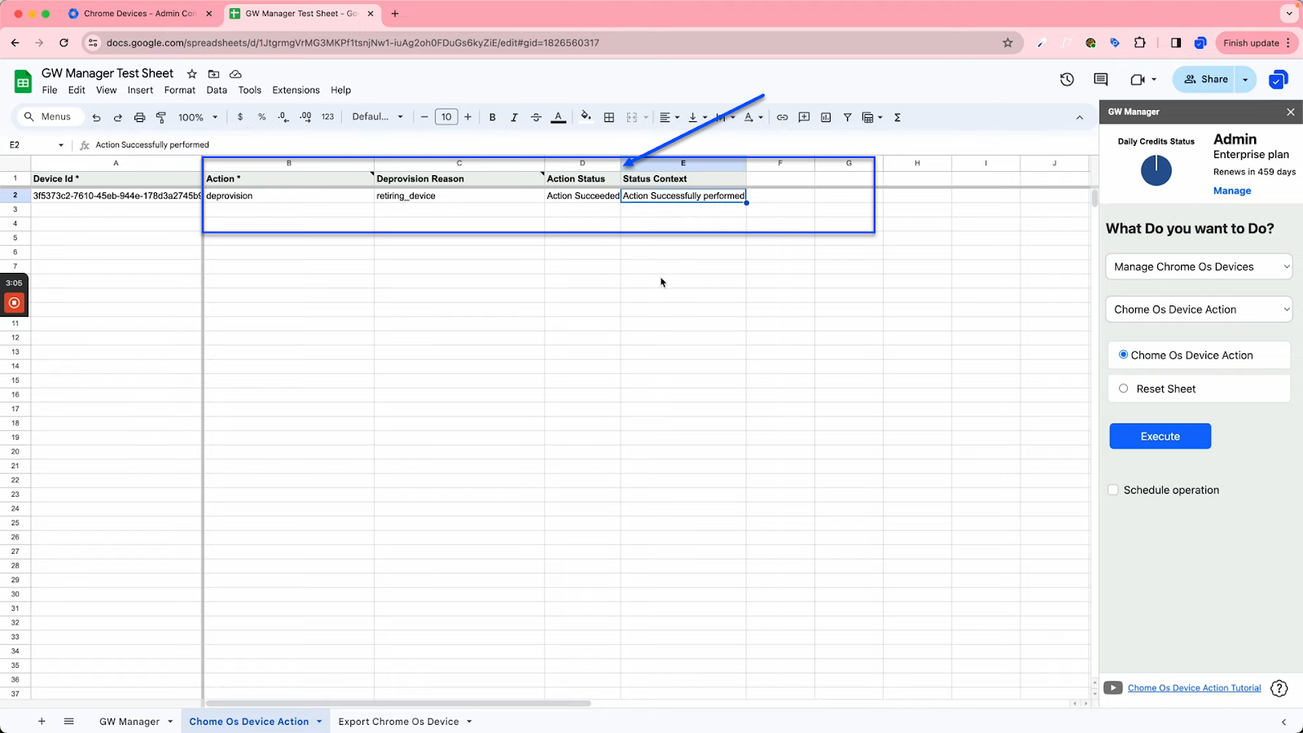Toggle bold formatting

tap(492, 117)
